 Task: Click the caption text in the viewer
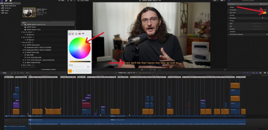[x=151, y=63]
